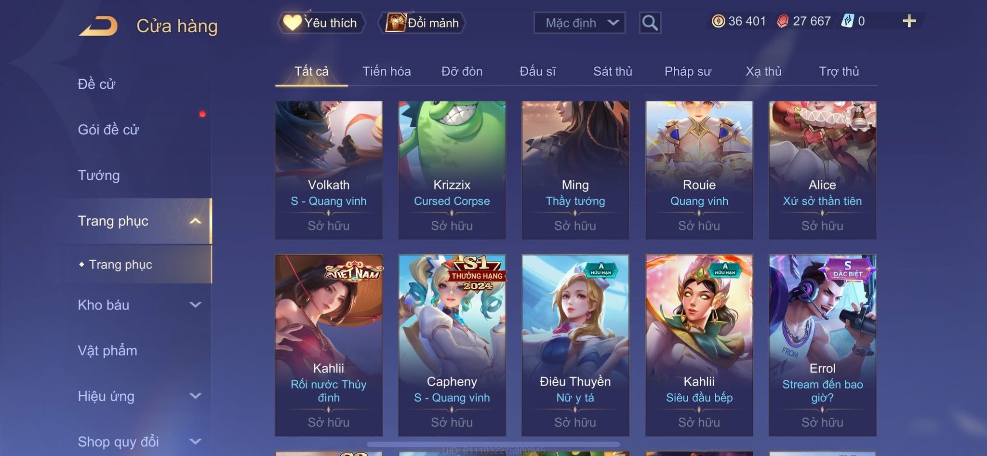Expand Shop quy đổi section
This screenshot has width=987, height=456.
pyautogui.click(x=195, y=442)
